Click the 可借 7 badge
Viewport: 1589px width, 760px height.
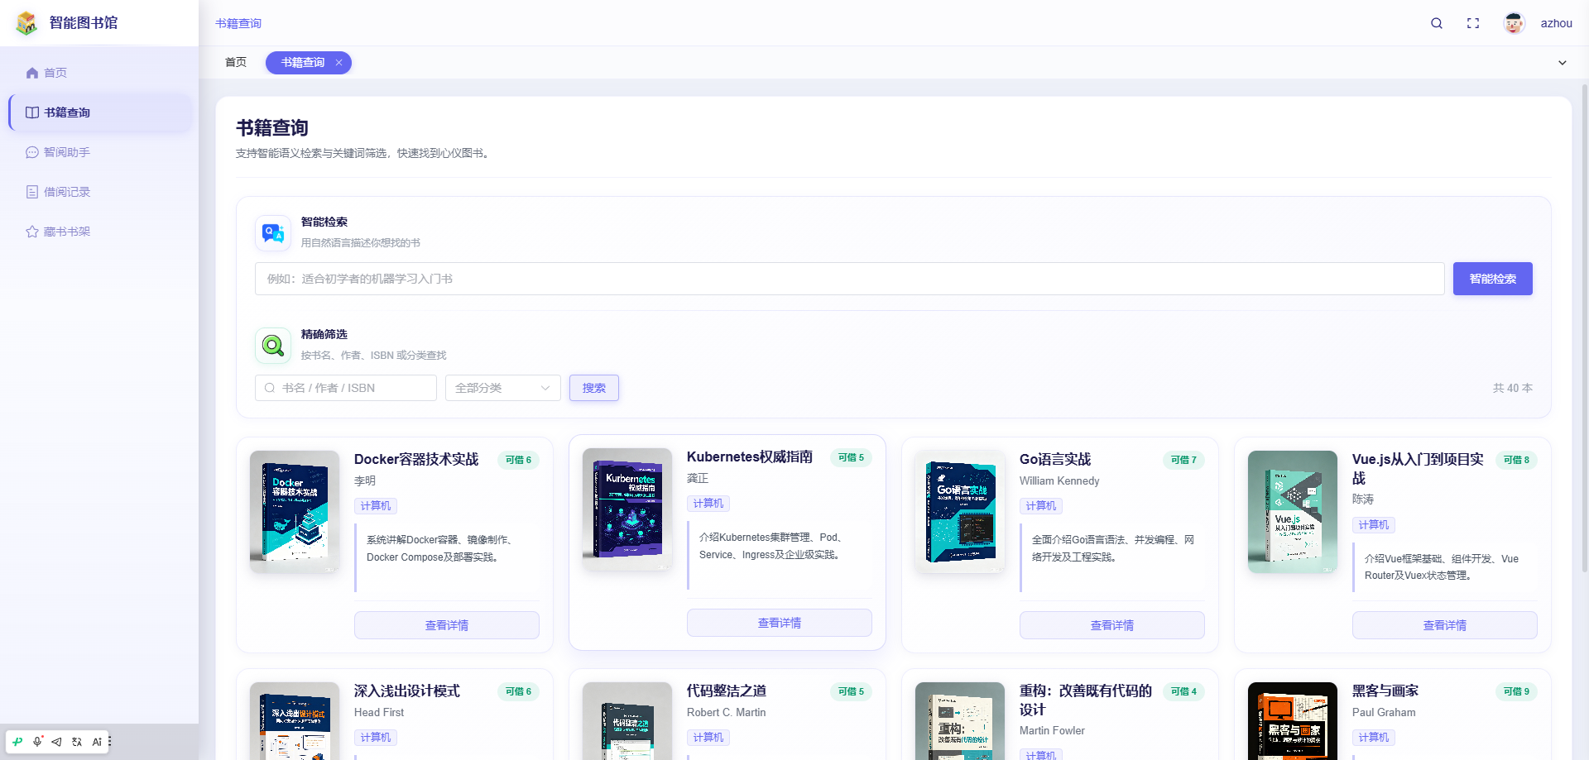point(1183,460)
